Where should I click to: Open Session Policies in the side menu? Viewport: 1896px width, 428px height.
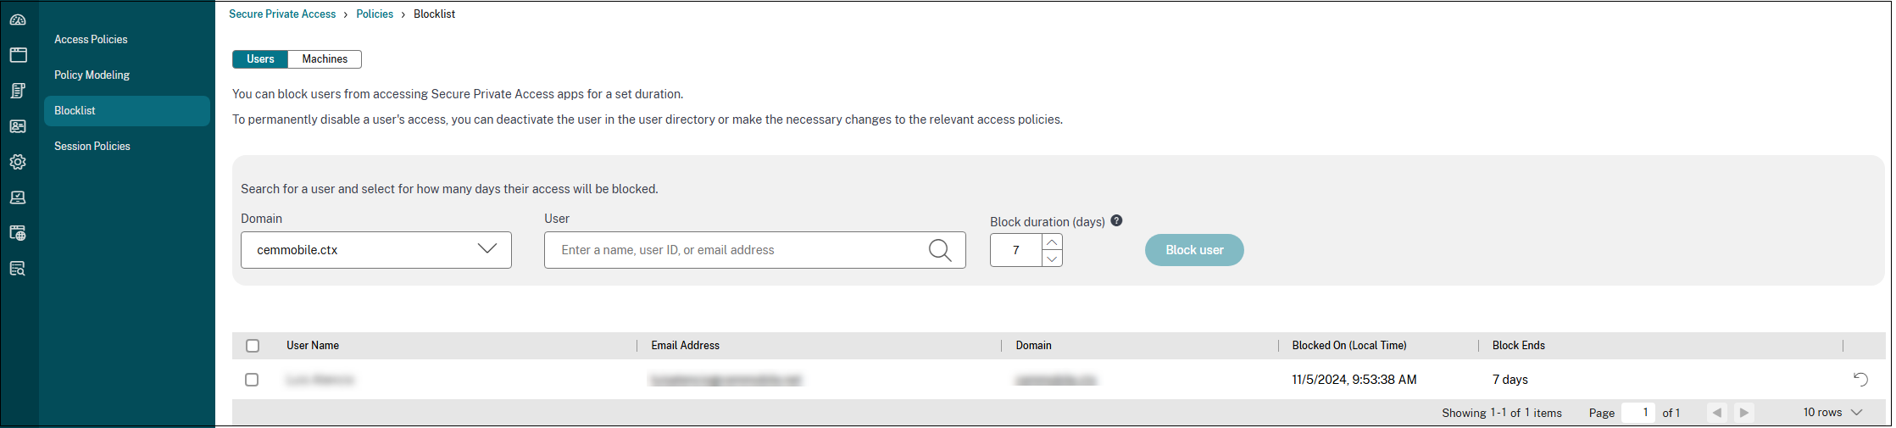click(x=92, y=147)
